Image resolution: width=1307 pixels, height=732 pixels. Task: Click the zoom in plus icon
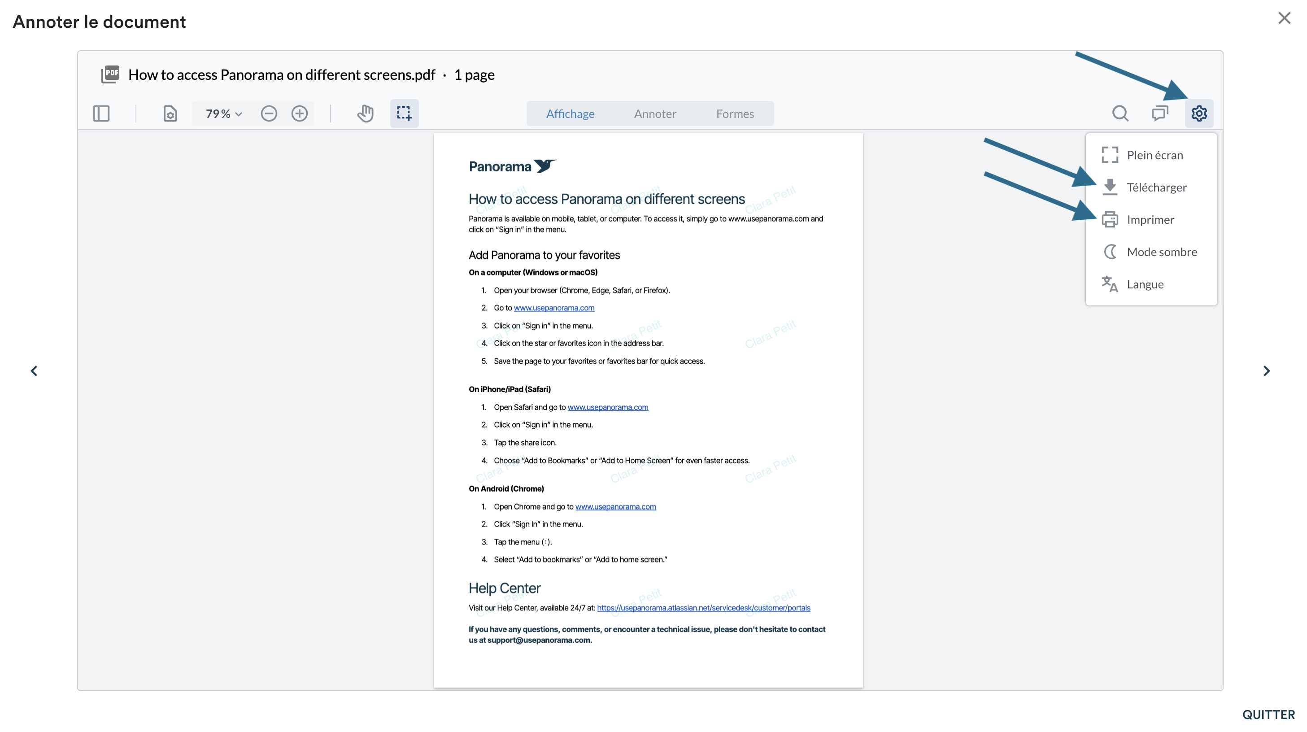[x=299, y=113]
